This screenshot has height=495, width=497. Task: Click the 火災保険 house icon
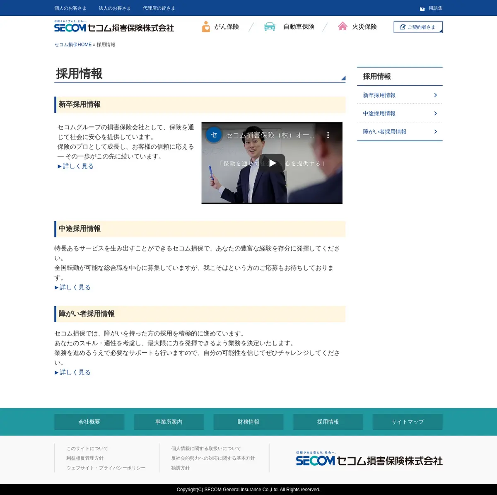(x=343, y=27)
